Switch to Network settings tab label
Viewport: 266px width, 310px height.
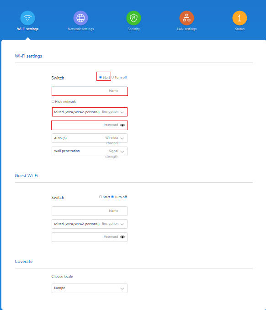(80, 29)
